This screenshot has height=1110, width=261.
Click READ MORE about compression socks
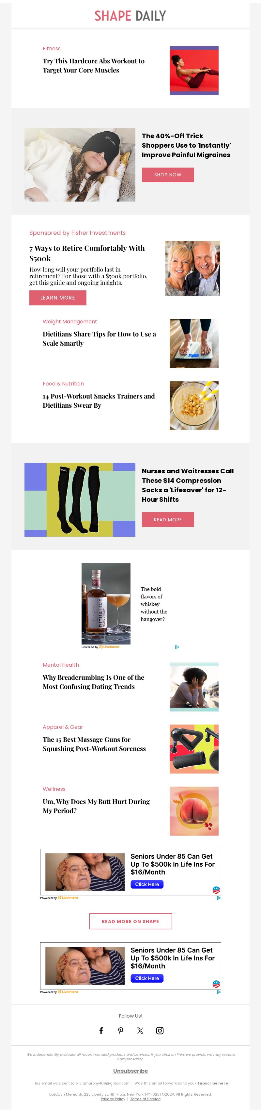[168, 520]
